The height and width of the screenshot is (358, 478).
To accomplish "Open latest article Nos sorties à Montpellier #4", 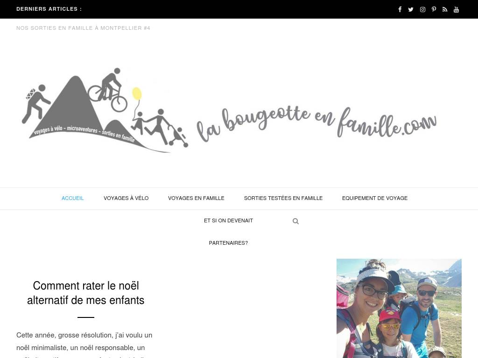I will pyautogui.click(x=83, y=28).
